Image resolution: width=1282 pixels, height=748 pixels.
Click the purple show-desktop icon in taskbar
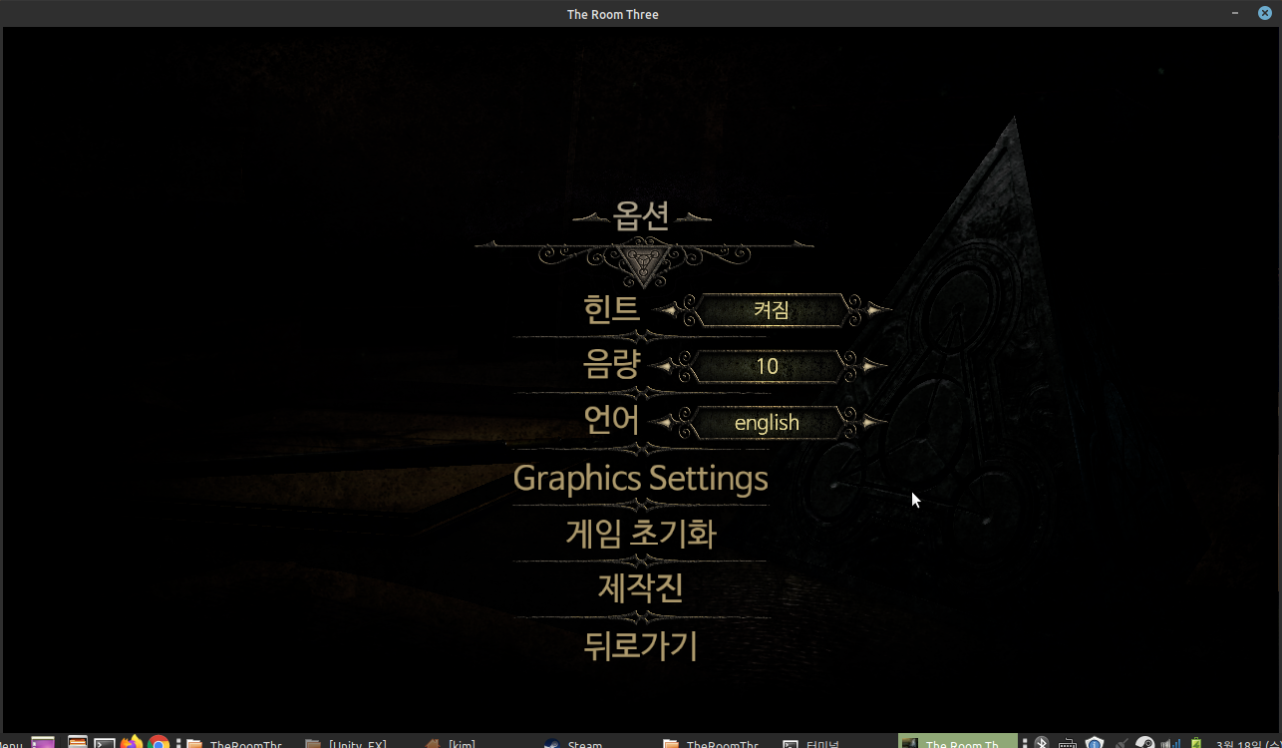click(43, 743)
